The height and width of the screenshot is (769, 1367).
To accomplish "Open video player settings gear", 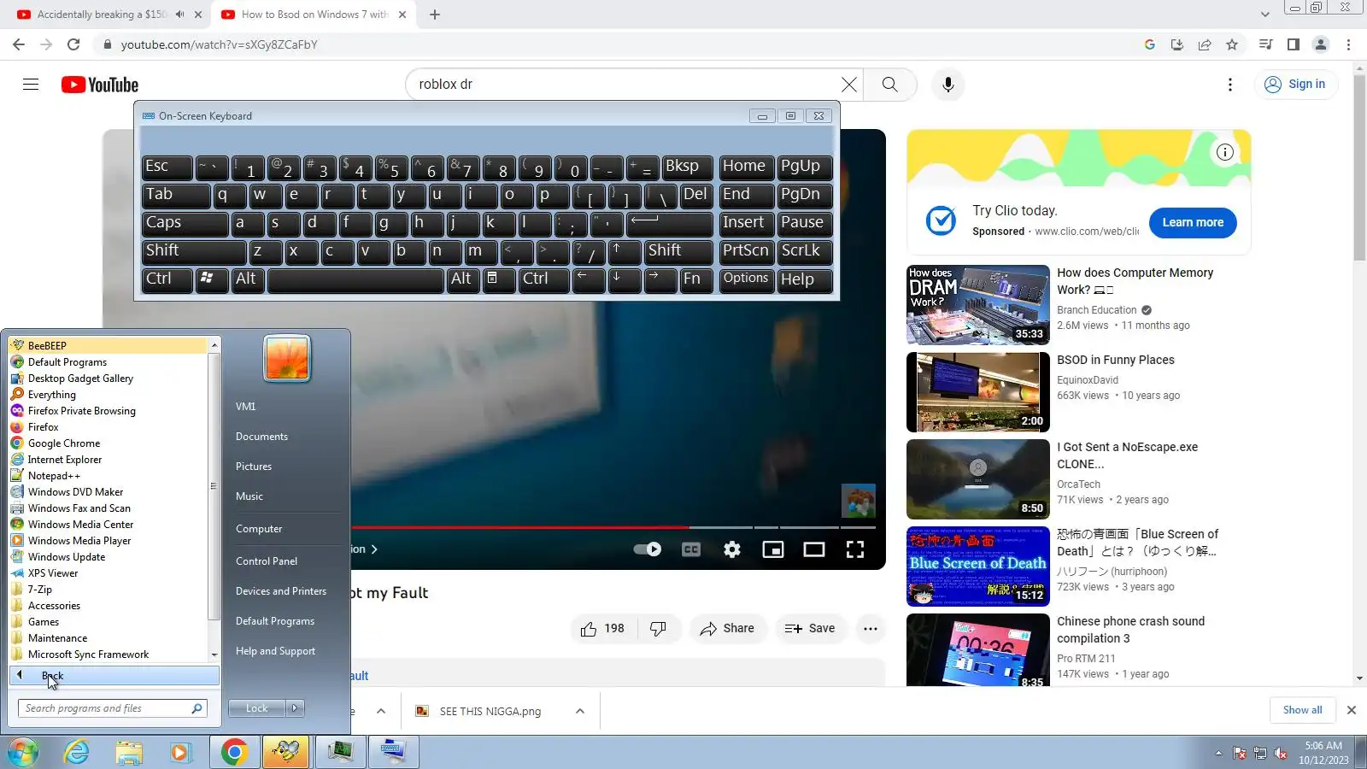I will [732, 549].
